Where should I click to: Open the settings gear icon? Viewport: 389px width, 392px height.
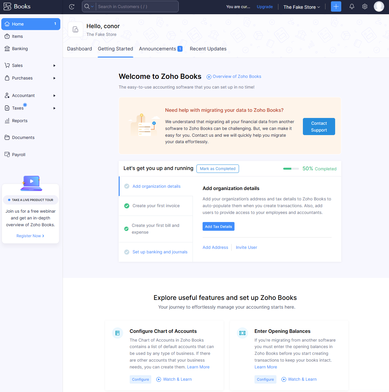pyautogui.click(x=365, y=6)
